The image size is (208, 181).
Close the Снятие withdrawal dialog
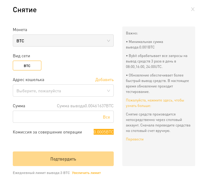(192, 9)
